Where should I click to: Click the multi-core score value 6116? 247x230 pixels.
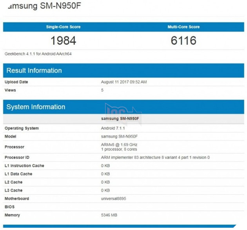click(x=183, y=41)
